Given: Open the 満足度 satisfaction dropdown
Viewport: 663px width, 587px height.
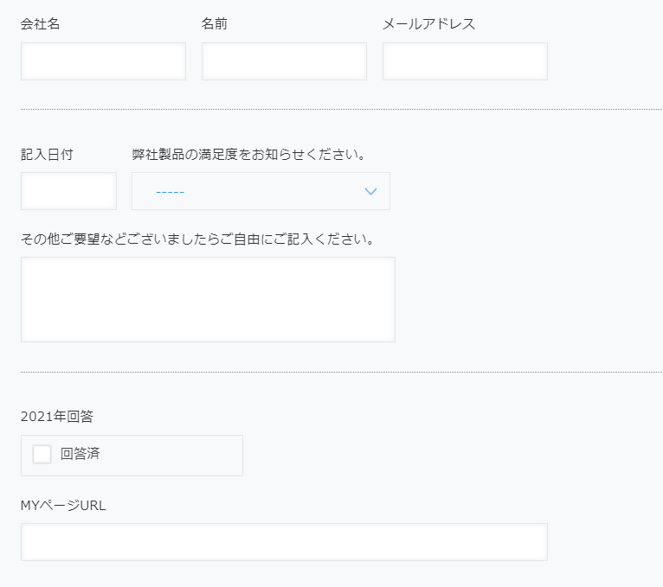Looking at the screenshot, I should coord(260,191).
